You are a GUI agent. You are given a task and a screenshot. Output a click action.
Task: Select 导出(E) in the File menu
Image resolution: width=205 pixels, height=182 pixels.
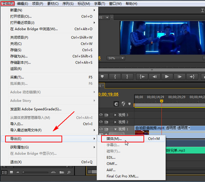click(49, 139)
